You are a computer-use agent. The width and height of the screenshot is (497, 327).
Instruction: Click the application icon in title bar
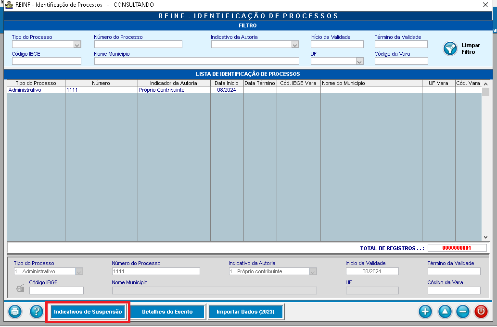click(x=9, y=5)
